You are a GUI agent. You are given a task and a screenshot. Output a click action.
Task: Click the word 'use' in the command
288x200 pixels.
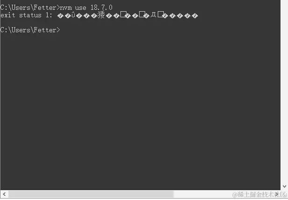click(x=81, y=8)
